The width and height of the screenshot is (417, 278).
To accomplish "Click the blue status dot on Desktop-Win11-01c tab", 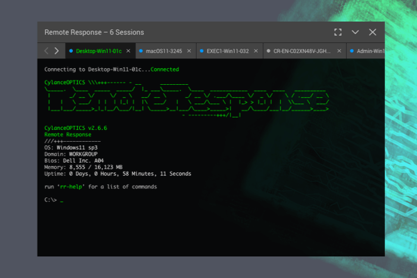I will (x=71, y=51).
